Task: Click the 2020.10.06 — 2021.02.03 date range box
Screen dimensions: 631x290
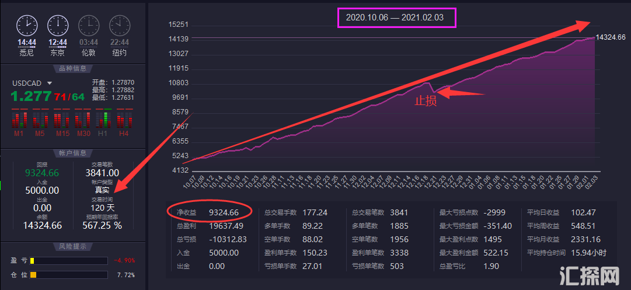Action: pyautogui.click(x=395, y=18)
